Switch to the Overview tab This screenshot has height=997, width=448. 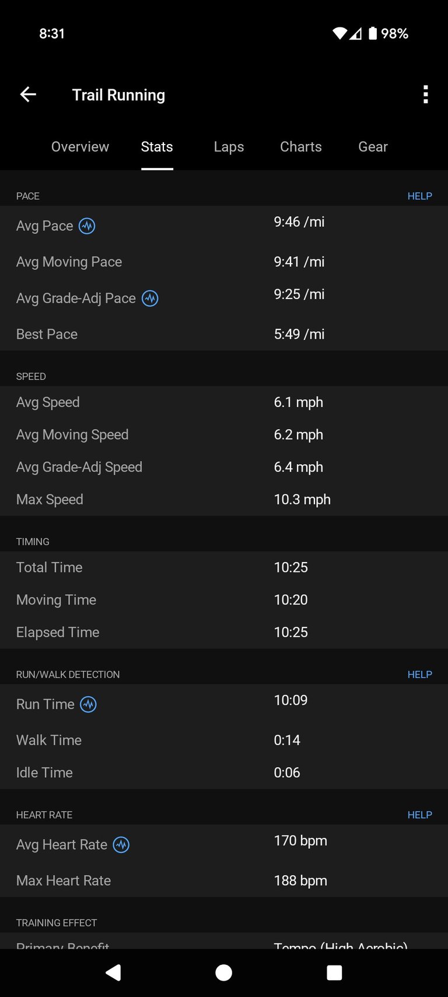(80, 147)
